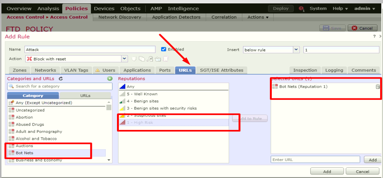This screenshot has height=178, width=383.
Task: Open the Insert position dropdown
Action: pos(297,49)
